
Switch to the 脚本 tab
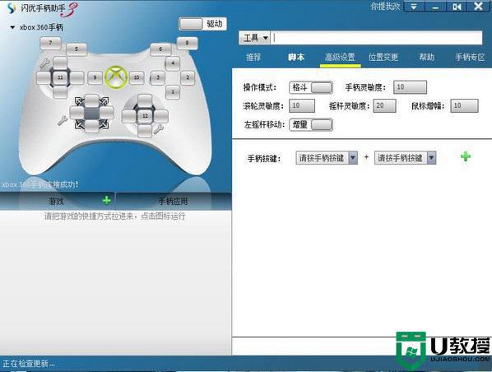point(296,57)
